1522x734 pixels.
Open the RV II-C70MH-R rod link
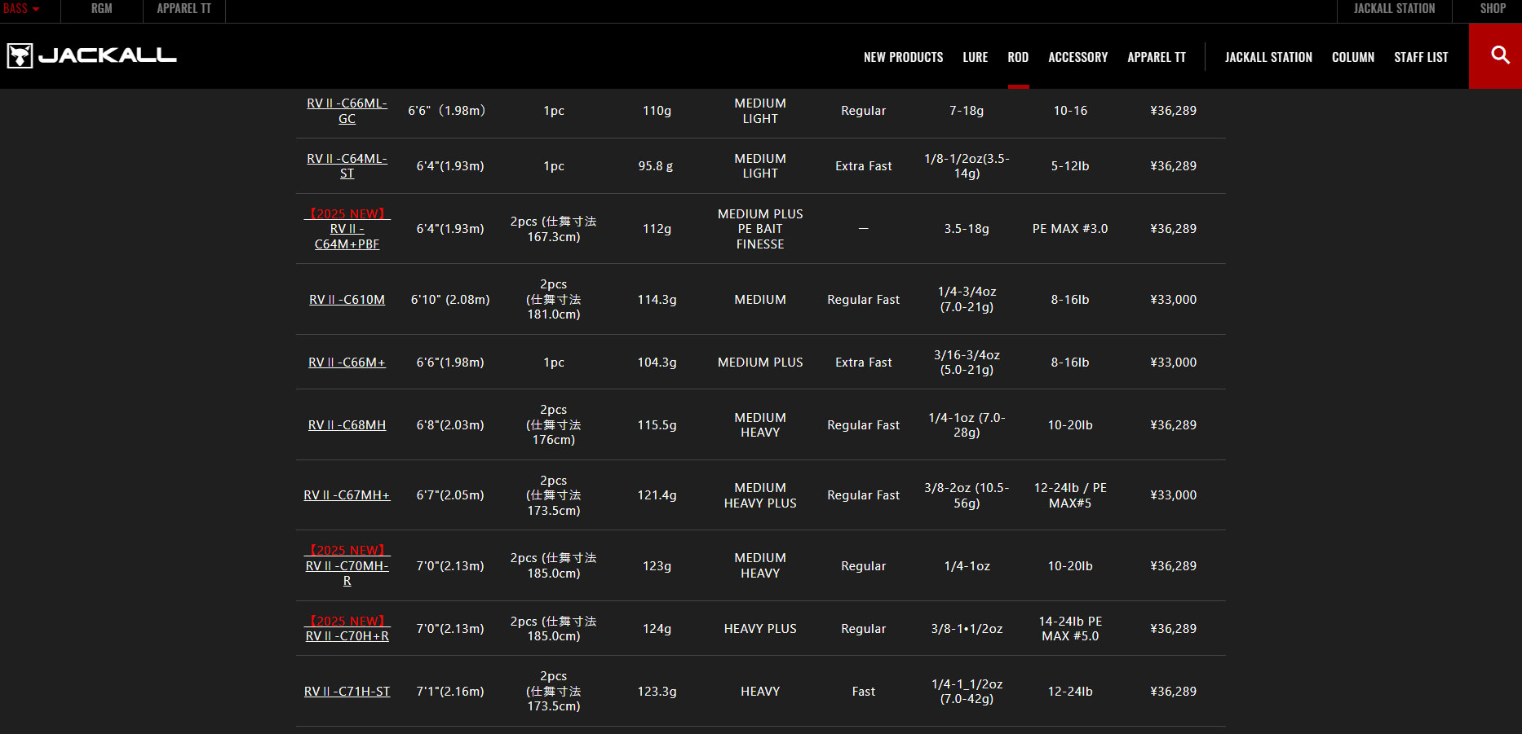(347, 566)
